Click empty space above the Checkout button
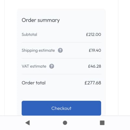Image resolution: width=130 pixels, height=130 pixels. point(61,94)
